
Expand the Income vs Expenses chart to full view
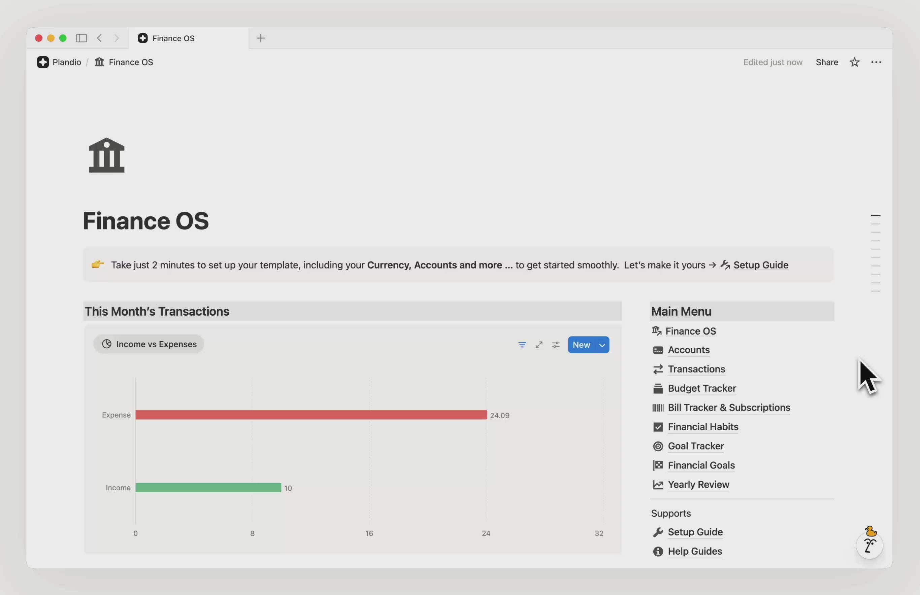(539, 344)
